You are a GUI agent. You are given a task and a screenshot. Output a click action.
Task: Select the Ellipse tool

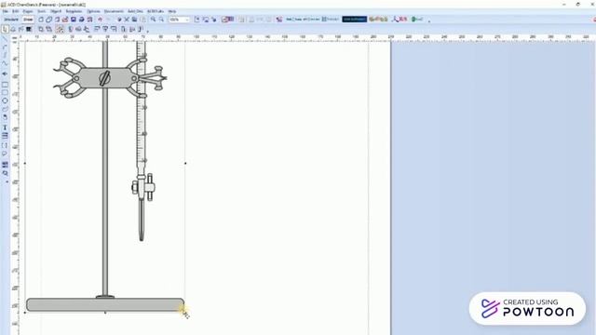pyautogui.click(x=5, y=100)
